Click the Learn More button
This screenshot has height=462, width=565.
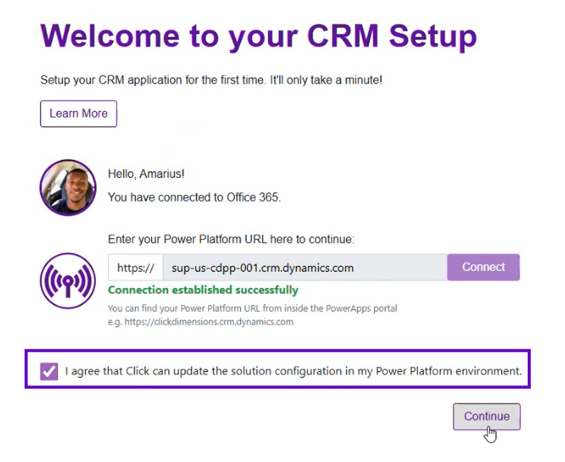click(x=78, y=114)
